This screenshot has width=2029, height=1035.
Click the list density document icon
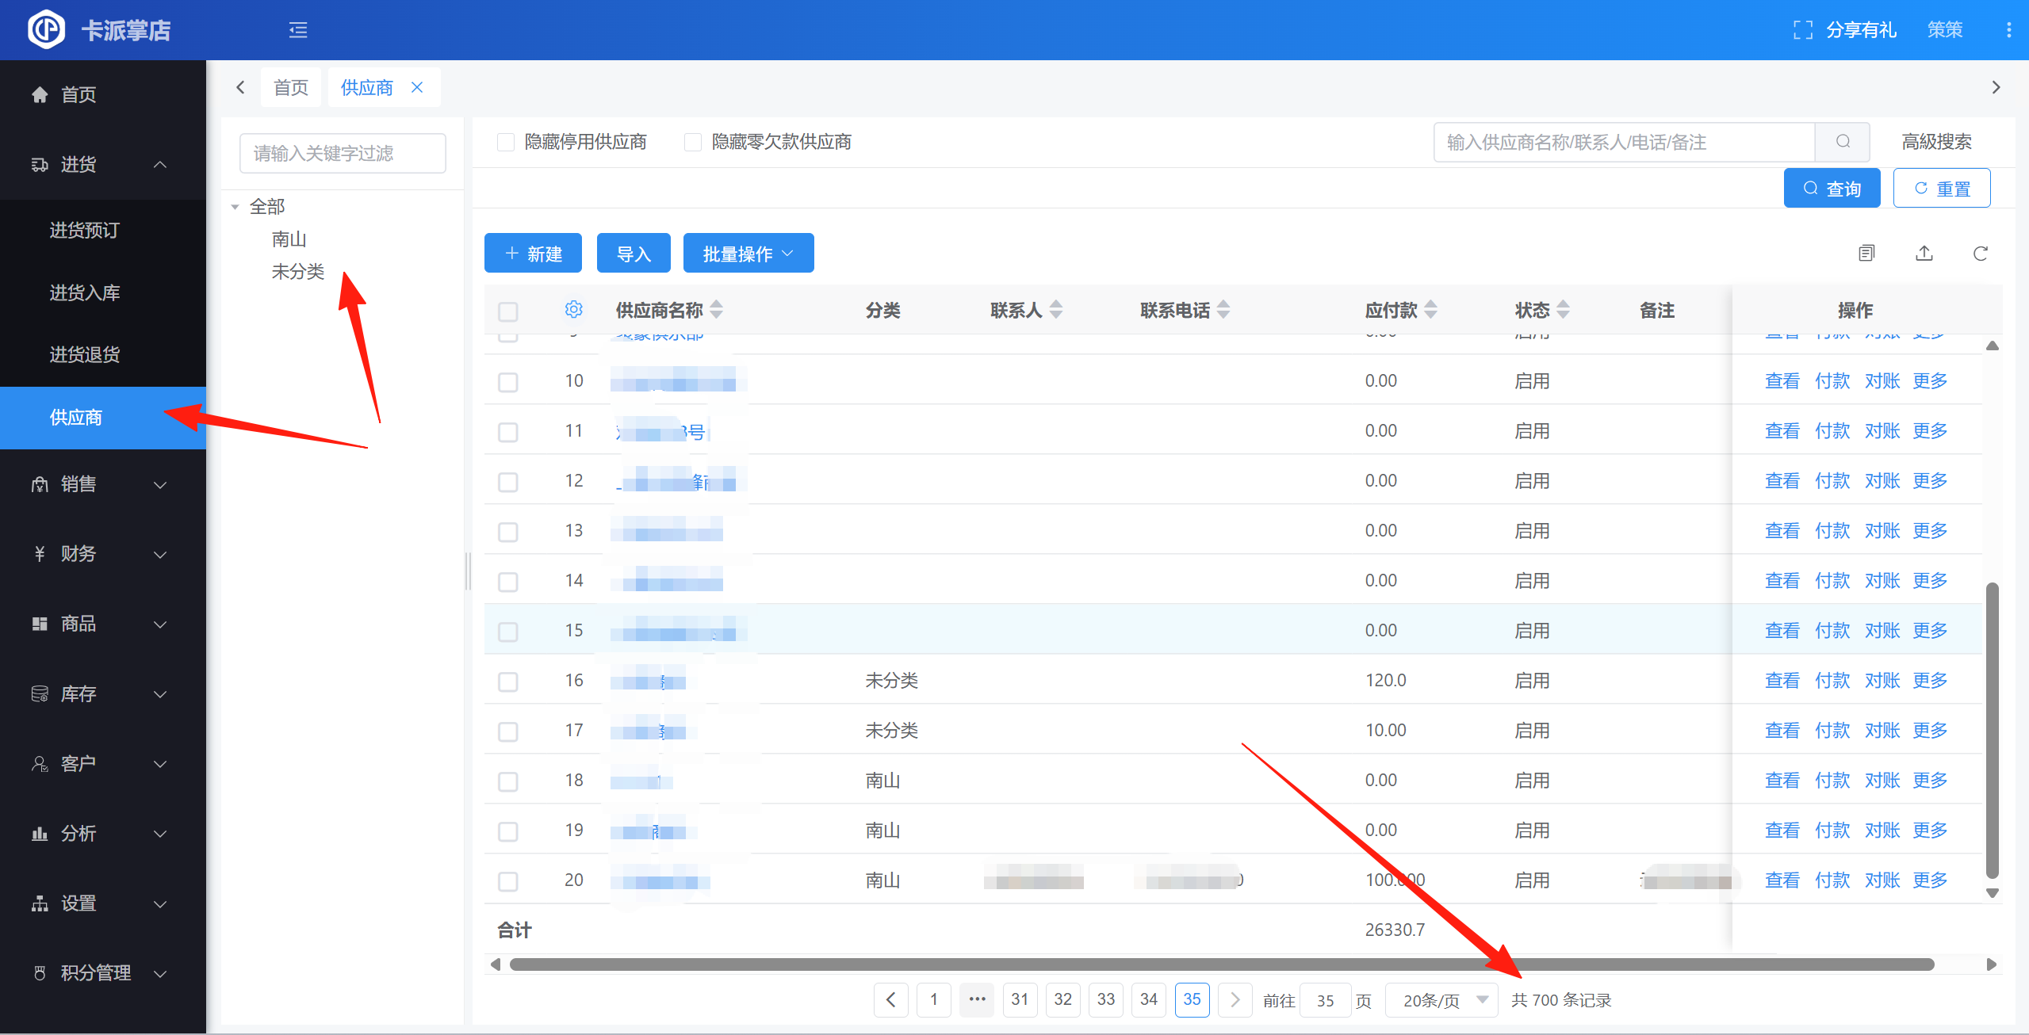[1866, 254]
